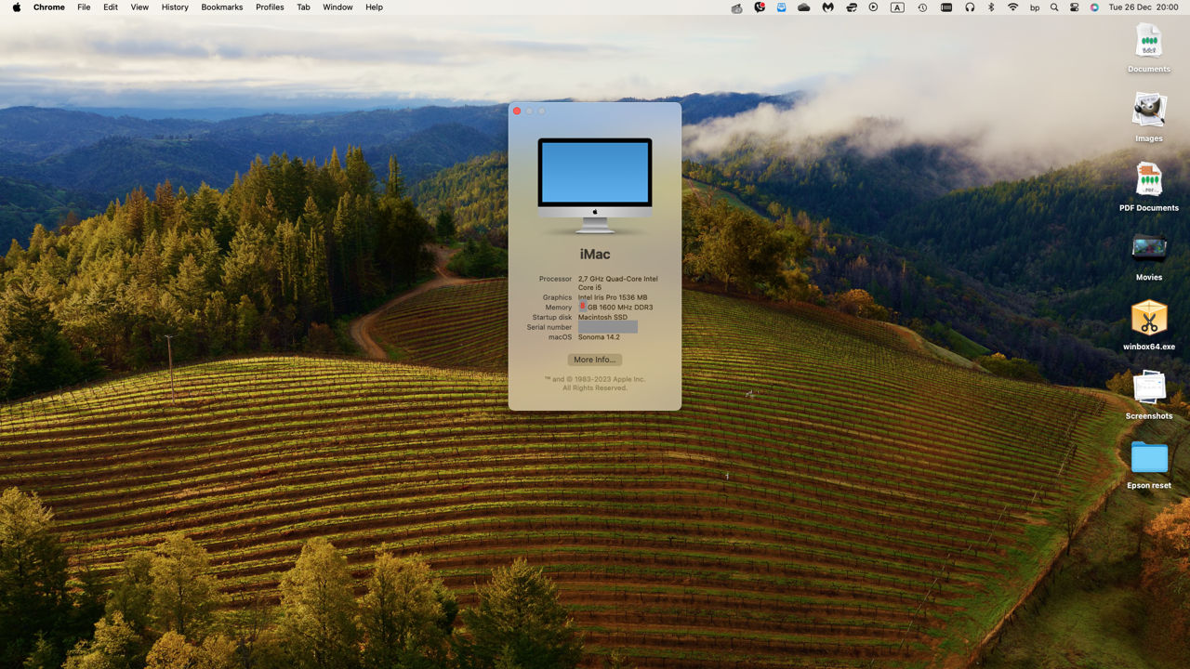
Task: Select the Images desktop icon
Action: tap(1149, 117)
